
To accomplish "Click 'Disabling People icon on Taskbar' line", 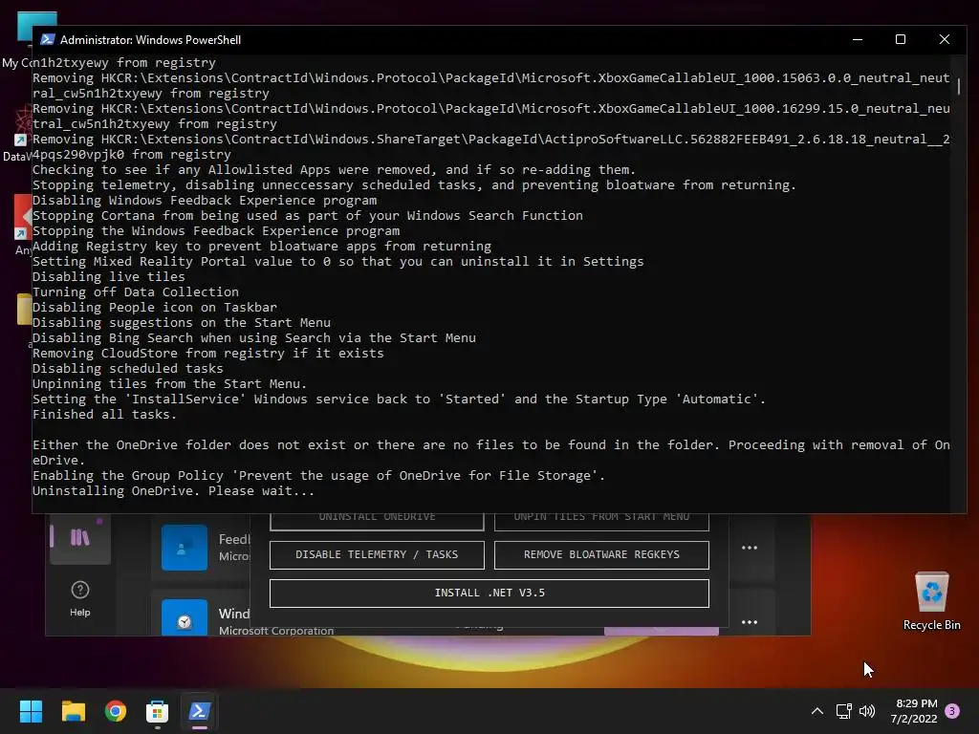I will tap(154, 307).
